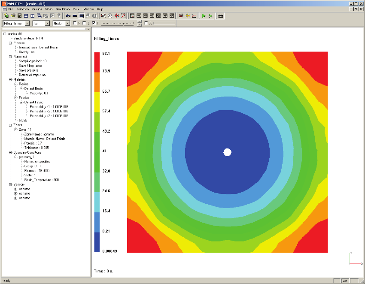Click the Open file folder icon
This screenshot has width=365, height=284.
point(13,16)
